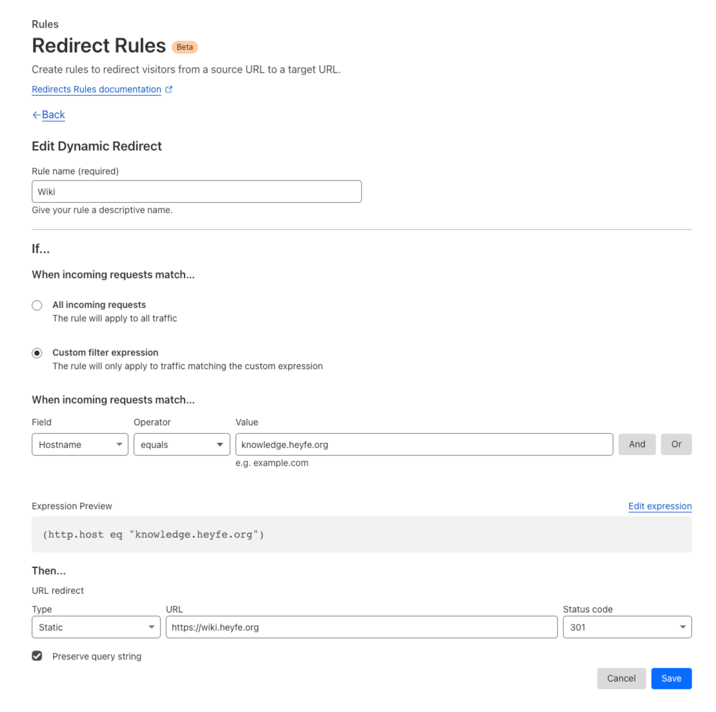Click the Rule name field containing Wiki

(x=196, y=192)
